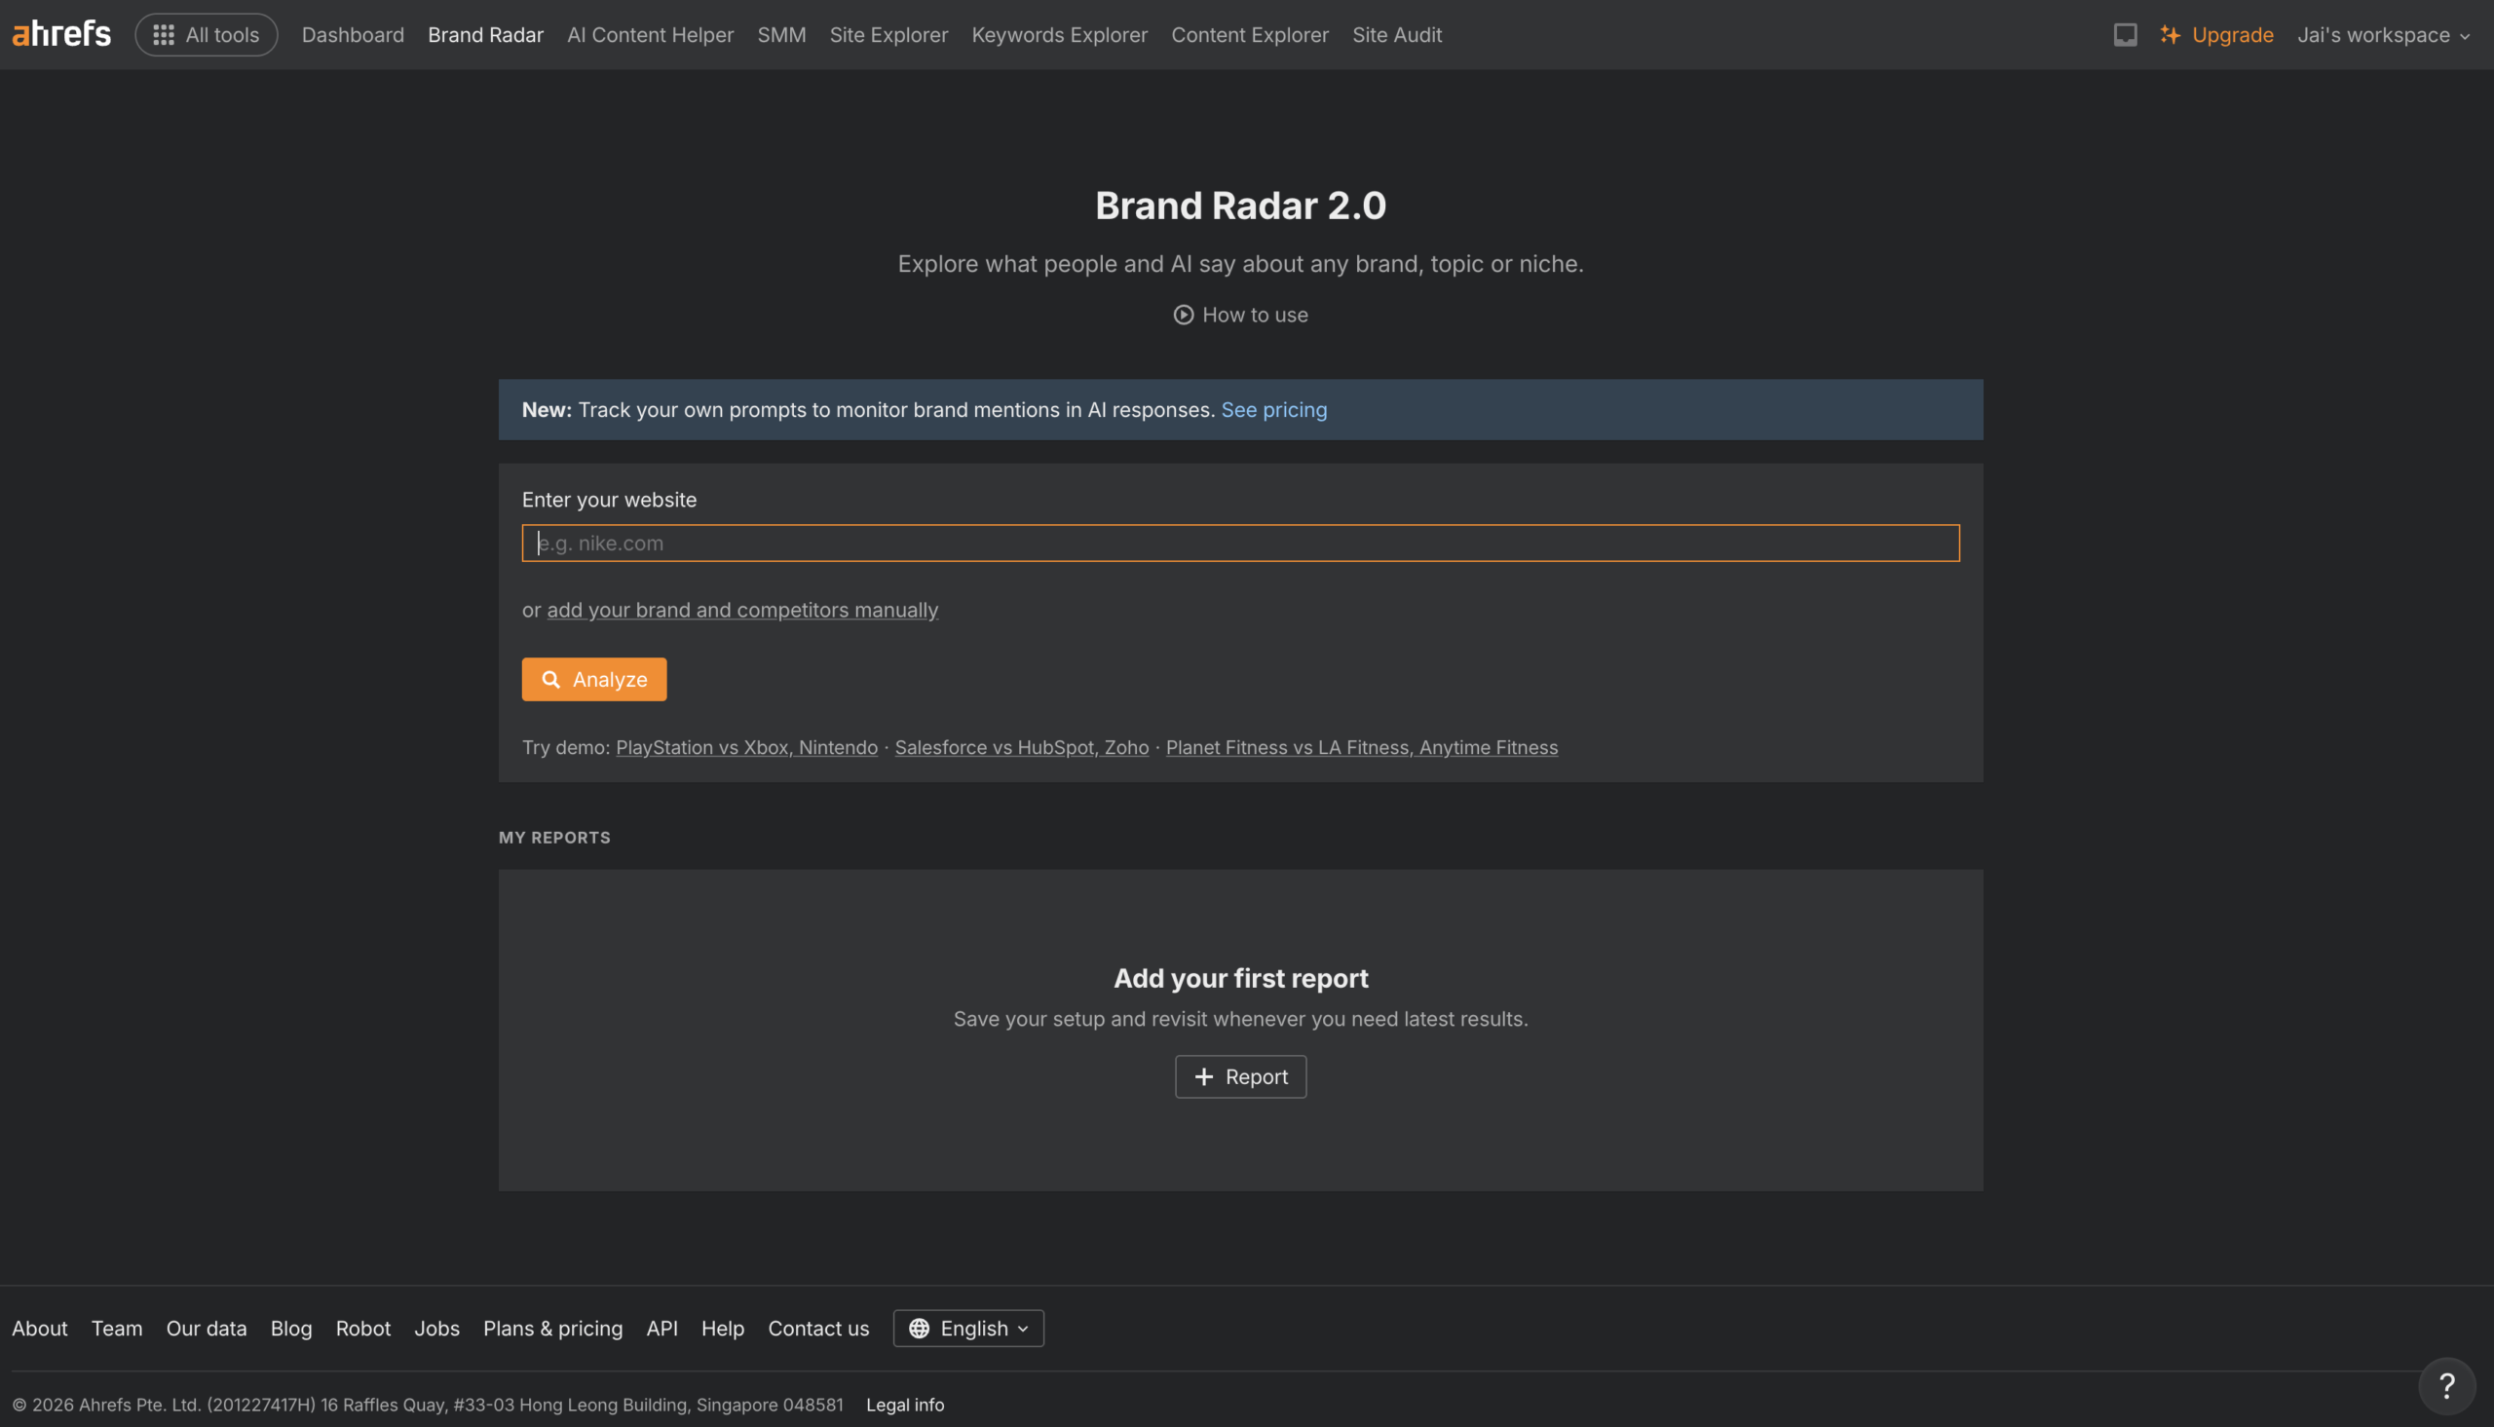Click the Brand Radar 2.0 heading

pyautogui.click(x=1240, y=205)
